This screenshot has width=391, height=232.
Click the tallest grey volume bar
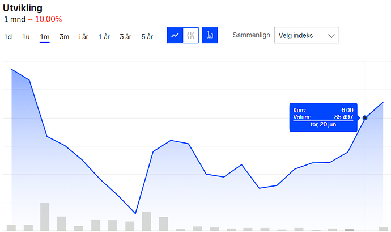pyautogui.click(x=45, y=217)
